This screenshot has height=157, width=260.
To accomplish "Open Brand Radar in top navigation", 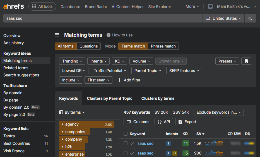I will 96,7.
